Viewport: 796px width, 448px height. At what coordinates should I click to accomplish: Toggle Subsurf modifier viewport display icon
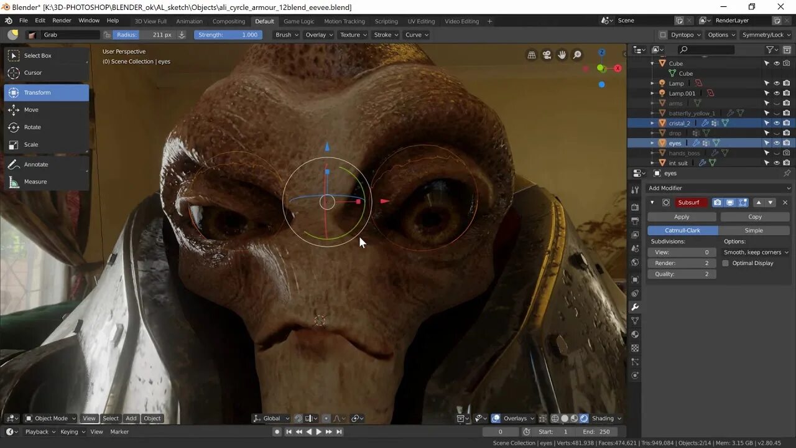pyautogui.click(x=730, y=202)
